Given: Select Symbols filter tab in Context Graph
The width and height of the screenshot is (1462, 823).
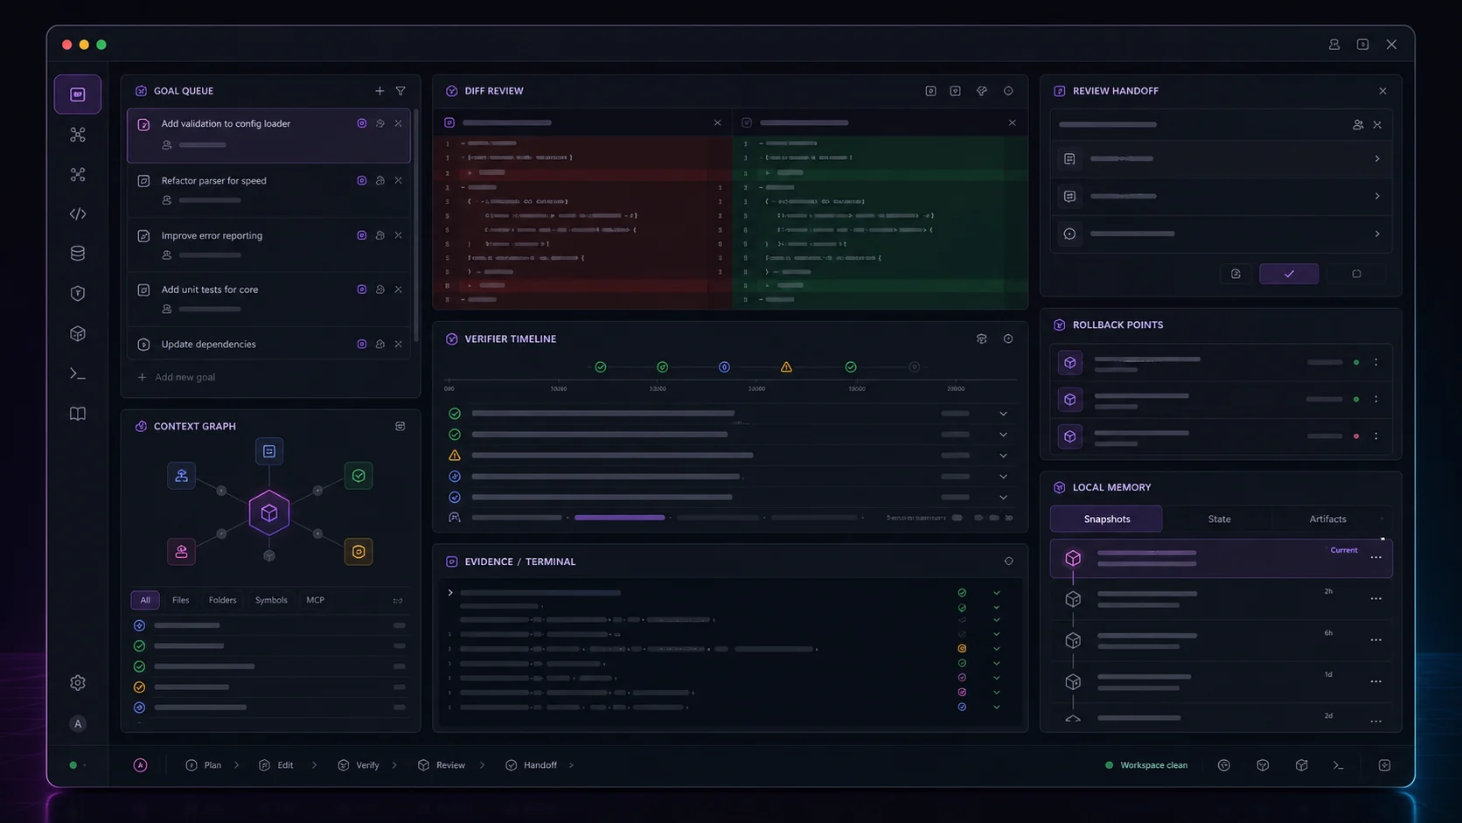Looking at the screenshot, I should pos(271,600).
